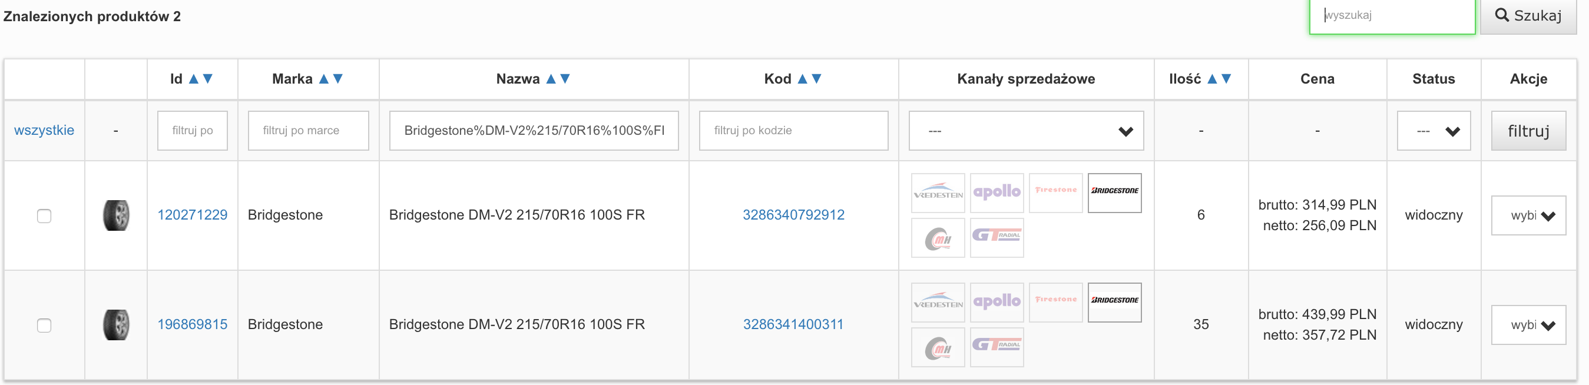Screen dimensions: 1589x385
Task: Select all products via wszystkie link
Action: pos(44,130)
